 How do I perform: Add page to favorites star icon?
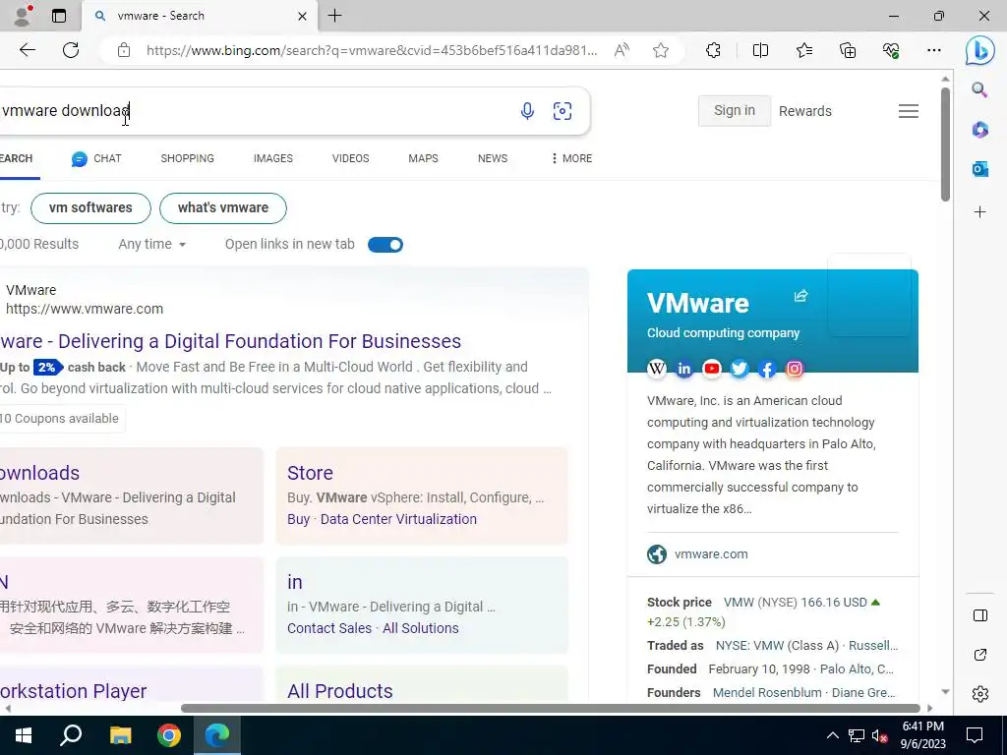[660, 50]
